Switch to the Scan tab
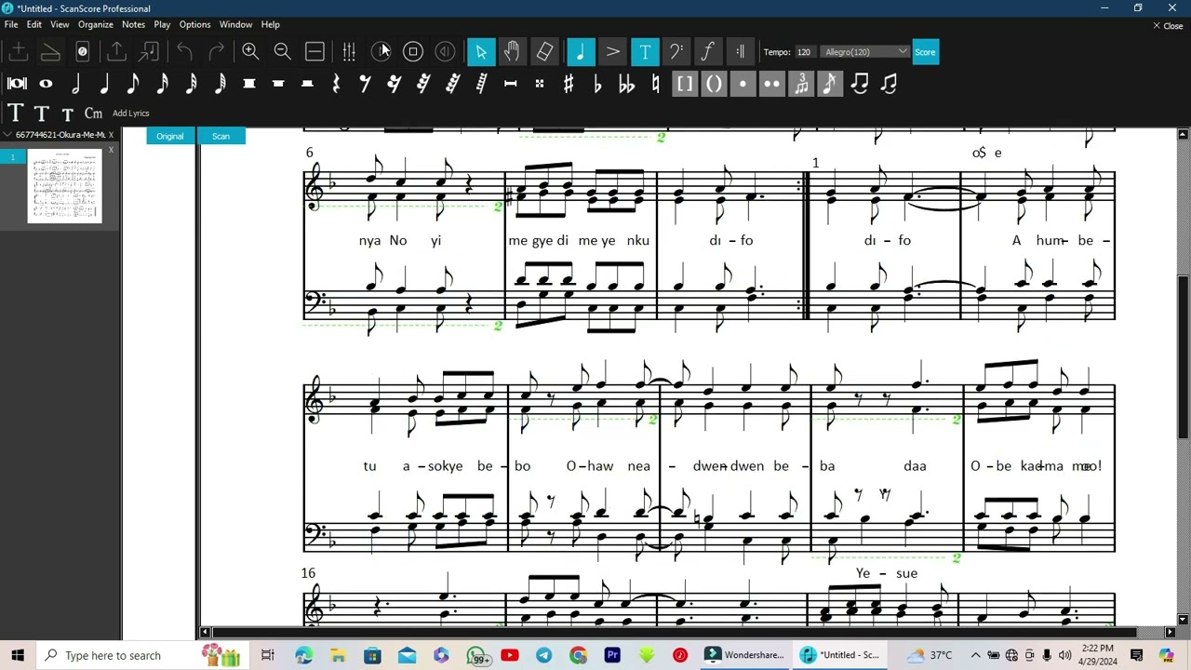 coord(221,136)
